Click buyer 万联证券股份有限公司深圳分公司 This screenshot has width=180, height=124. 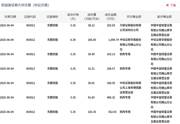tap(130, 28)
